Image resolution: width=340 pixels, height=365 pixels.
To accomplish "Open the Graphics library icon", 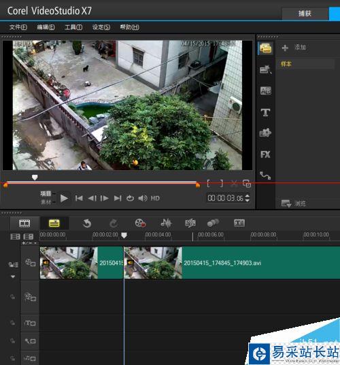I will [x=265, y=133].
